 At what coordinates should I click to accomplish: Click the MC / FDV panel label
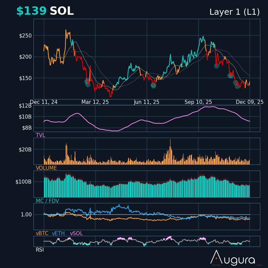(47, 201)
